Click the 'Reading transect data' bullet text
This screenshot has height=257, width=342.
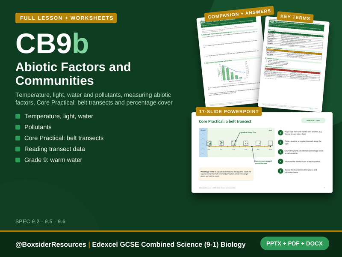(x=55, y=149)
